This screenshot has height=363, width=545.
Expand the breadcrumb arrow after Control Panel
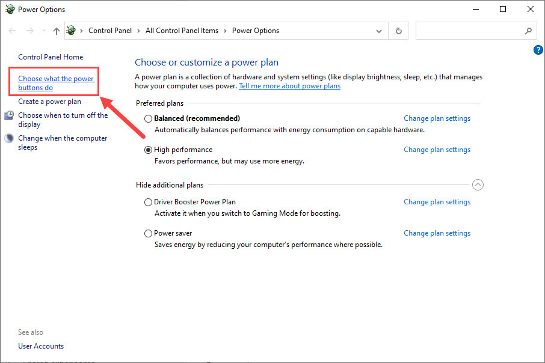pyautogui.click(x=140, y=30)
